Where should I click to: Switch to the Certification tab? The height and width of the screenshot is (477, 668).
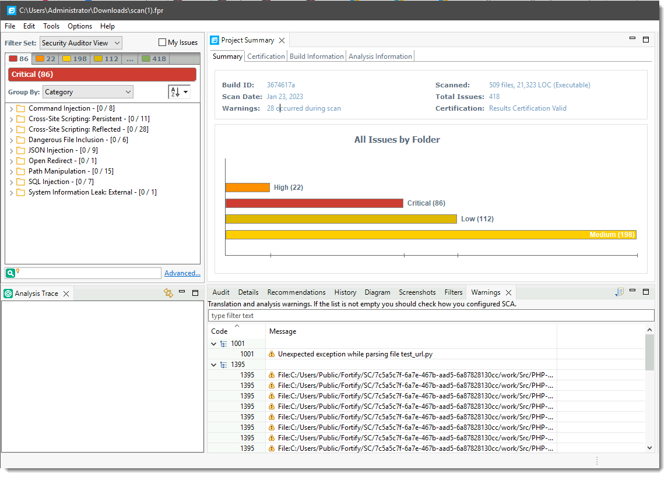266,56
